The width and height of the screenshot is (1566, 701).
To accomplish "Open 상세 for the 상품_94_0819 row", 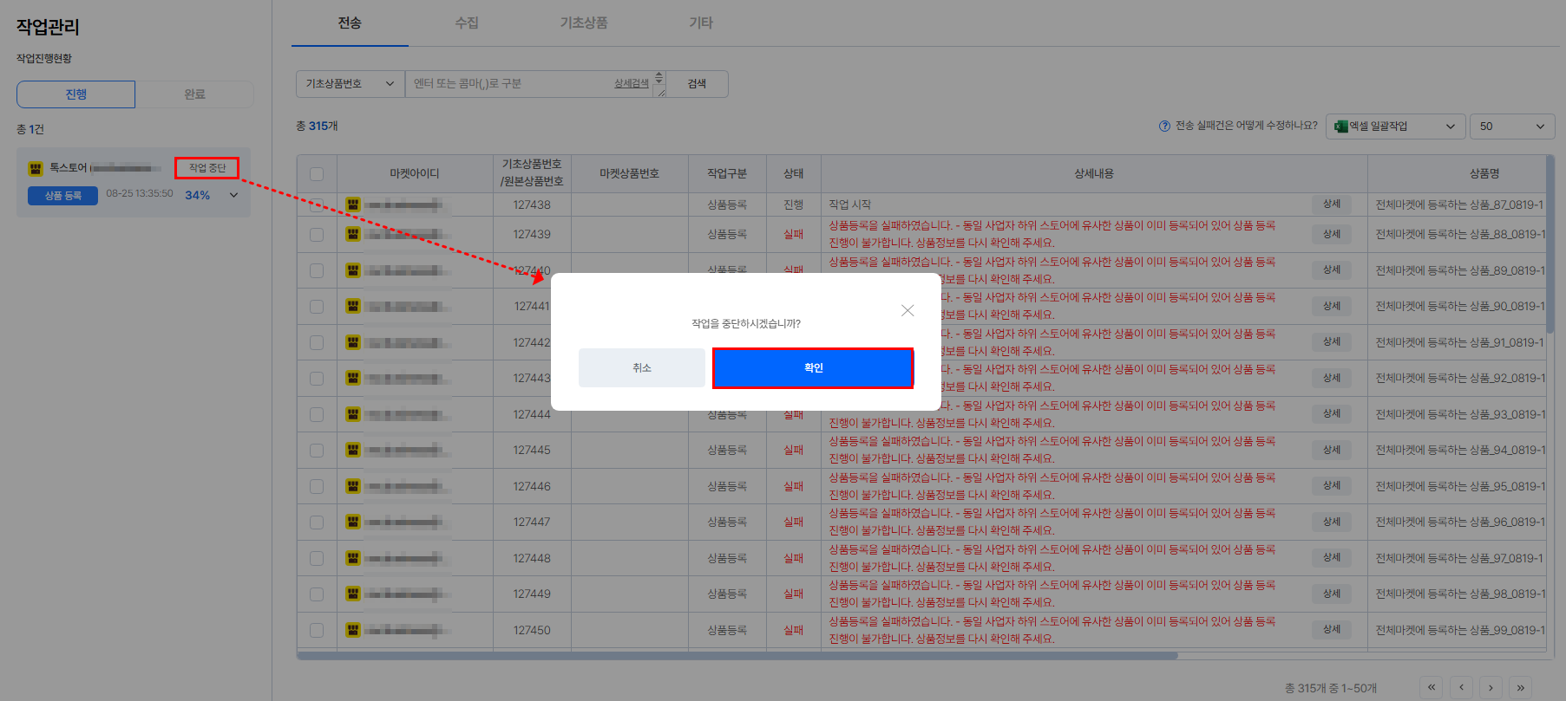I will point(1332,450).
